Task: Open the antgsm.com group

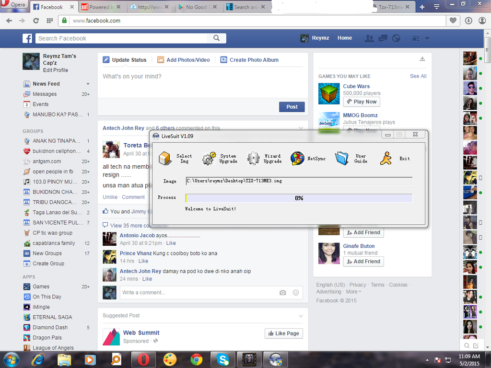Action: pyautogui.click(x=47, y=161)
